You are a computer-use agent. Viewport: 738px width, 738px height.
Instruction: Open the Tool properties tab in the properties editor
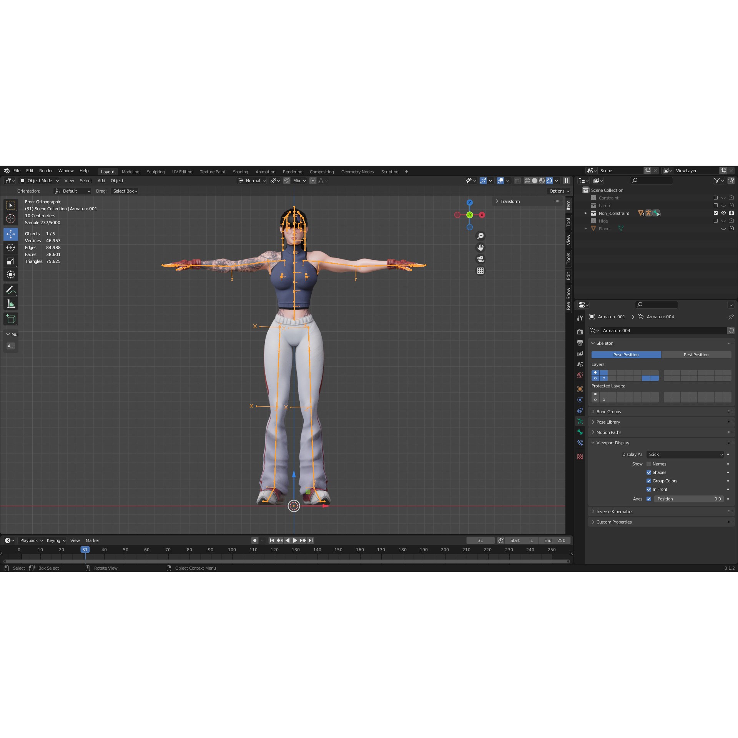pyautogui.click(x=580, y=318)
